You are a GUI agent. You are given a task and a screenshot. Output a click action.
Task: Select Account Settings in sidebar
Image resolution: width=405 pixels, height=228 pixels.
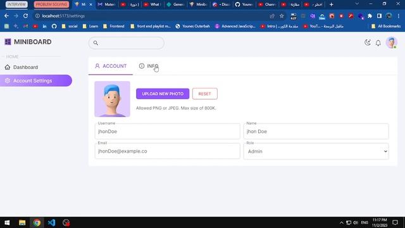pos(36,80)
